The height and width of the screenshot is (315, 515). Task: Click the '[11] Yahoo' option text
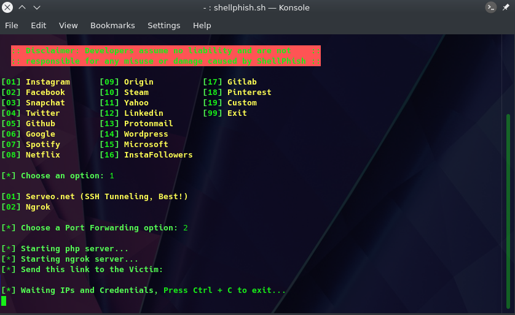click(124, 103)
